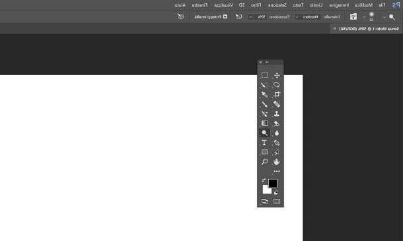Select the Brush tool
This screenshot has width=403, height=241.
coord(264,104)
